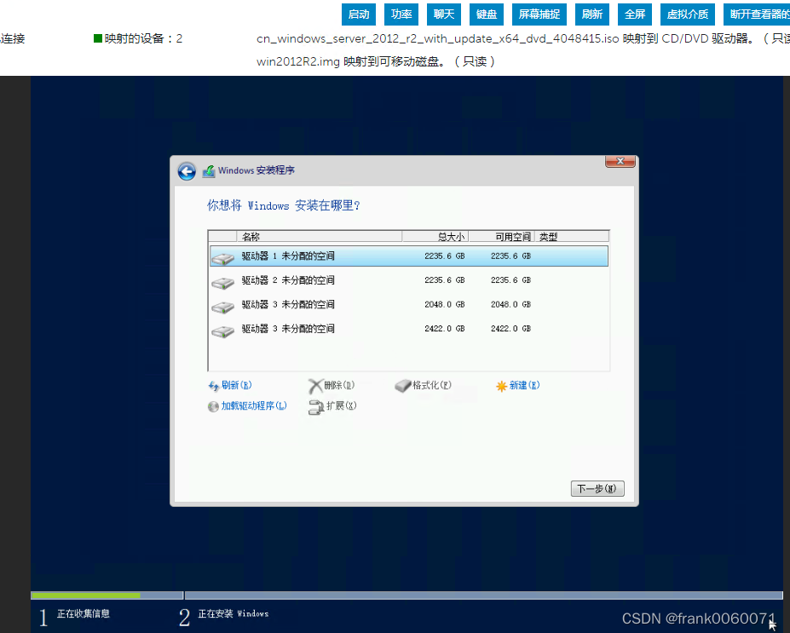This screenshot has height=633, width=790.
Task: Click the win2012R2.img mapping text
Action: point(376,61)
